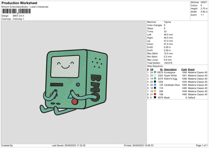Click the 'EndY:' label
Screen dimensions: 209x148
coord(150,50)
